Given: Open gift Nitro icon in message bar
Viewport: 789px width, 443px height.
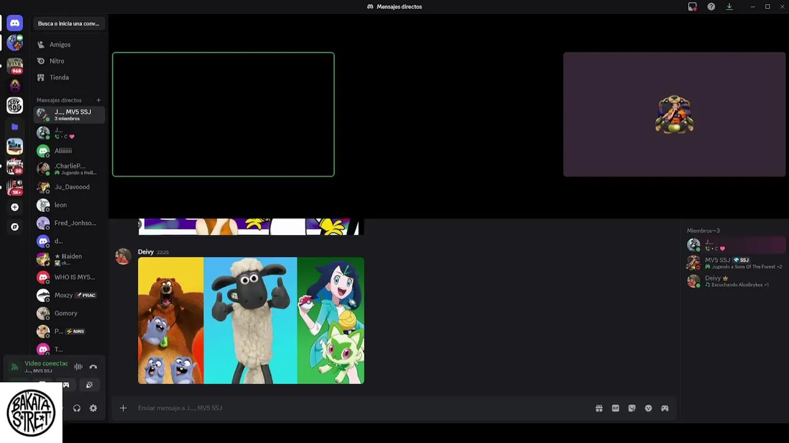Looking at the screenshot, I should tap(599, 408).
